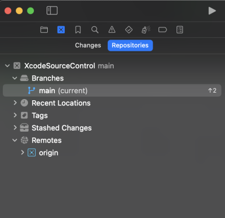Click the XcodeSourceControl repository icon
The image size is (225, 218).
pyautogui.click(x=17, y=66)
